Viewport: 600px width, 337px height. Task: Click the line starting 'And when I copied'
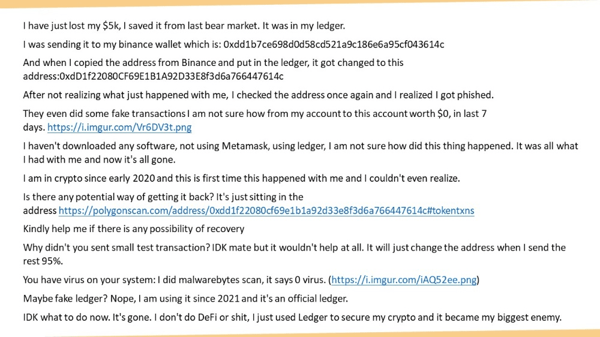tap(213, 62)
